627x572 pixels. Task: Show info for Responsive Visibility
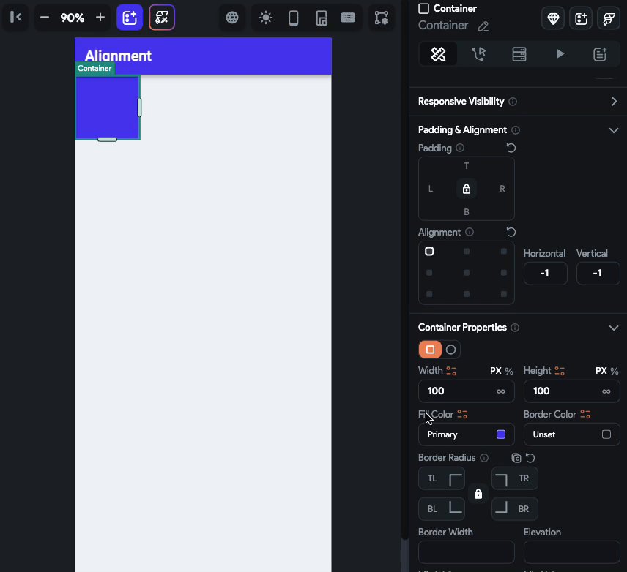513,102
